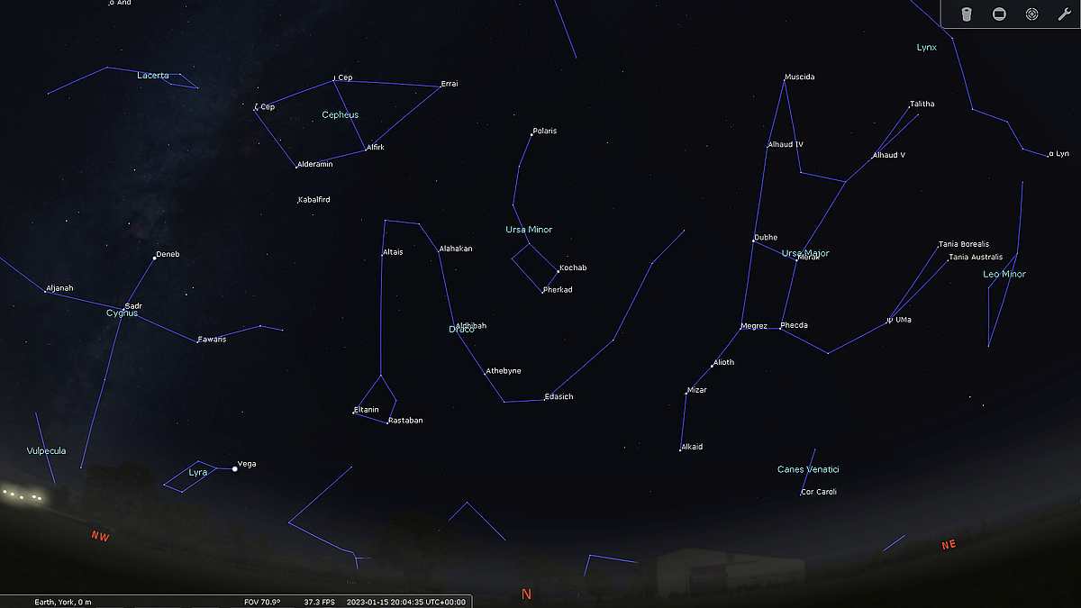Click the Lacerta constellation name
This screenshot has width=1081, height=608.
(x=153, y=76)
